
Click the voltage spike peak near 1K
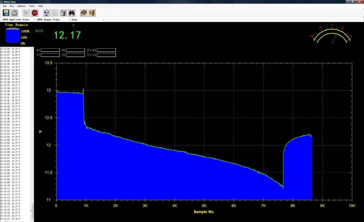[x=83, y=89]
